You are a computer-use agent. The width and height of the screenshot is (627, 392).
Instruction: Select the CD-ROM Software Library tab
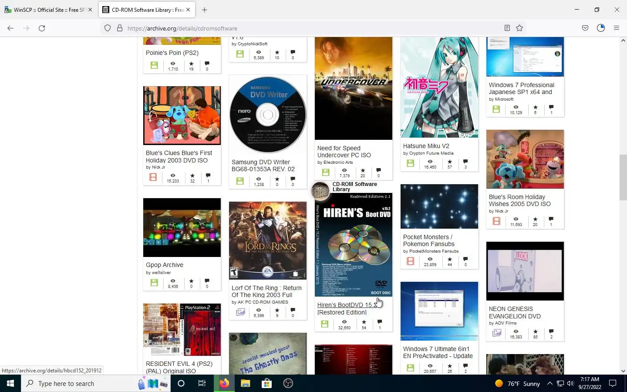tap(147, 10)
